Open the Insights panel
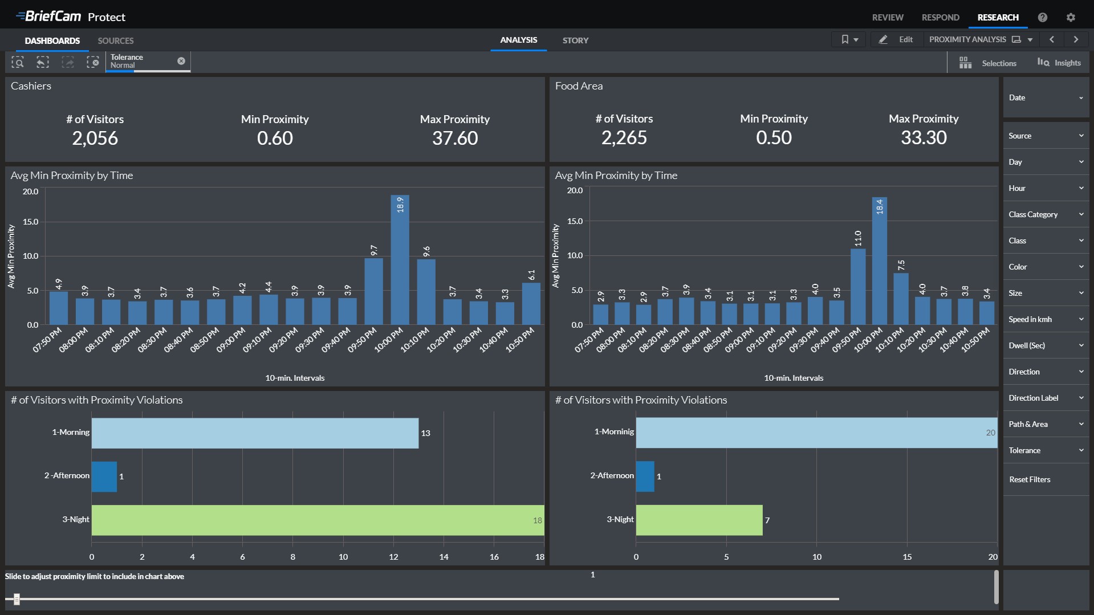 point(1059,63)
